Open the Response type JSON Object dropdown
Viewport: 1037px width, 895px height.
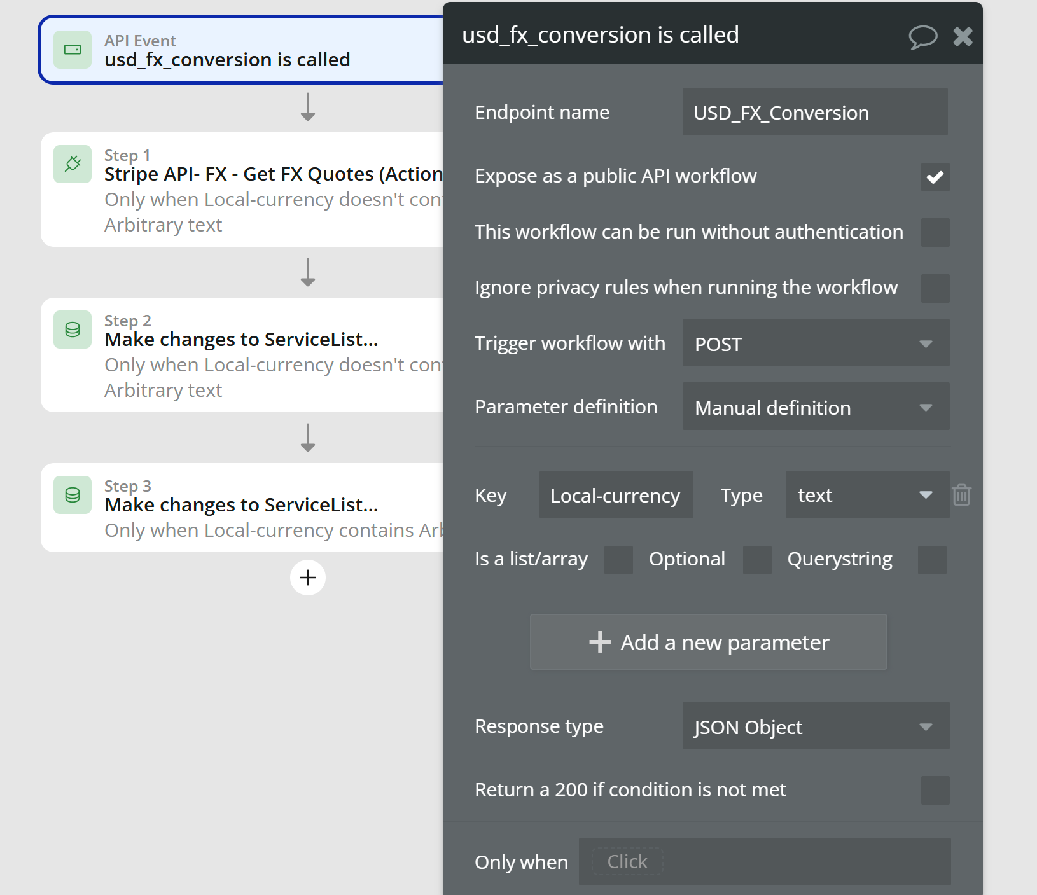click(816, 726)
